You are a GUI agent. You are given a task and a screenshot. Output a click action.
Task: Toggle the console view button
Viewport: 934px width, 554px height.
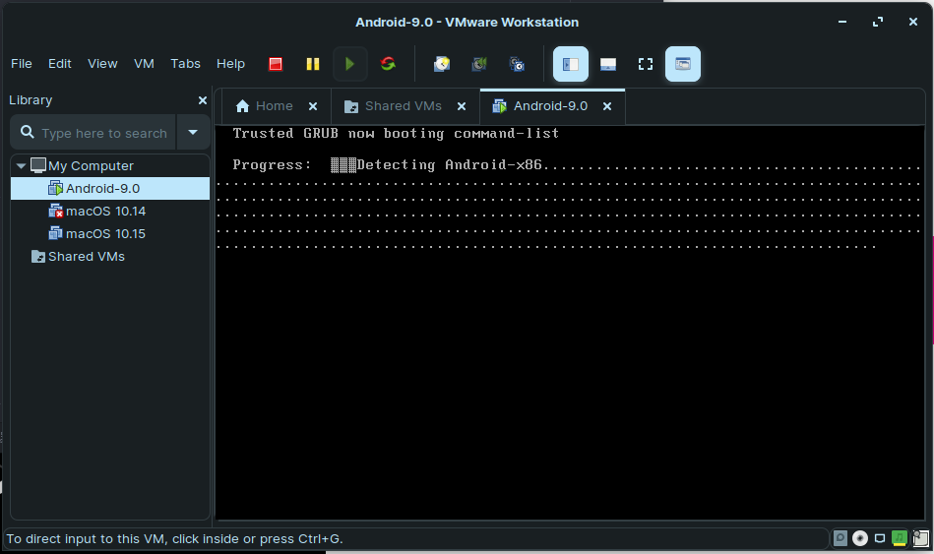point(683,64)
